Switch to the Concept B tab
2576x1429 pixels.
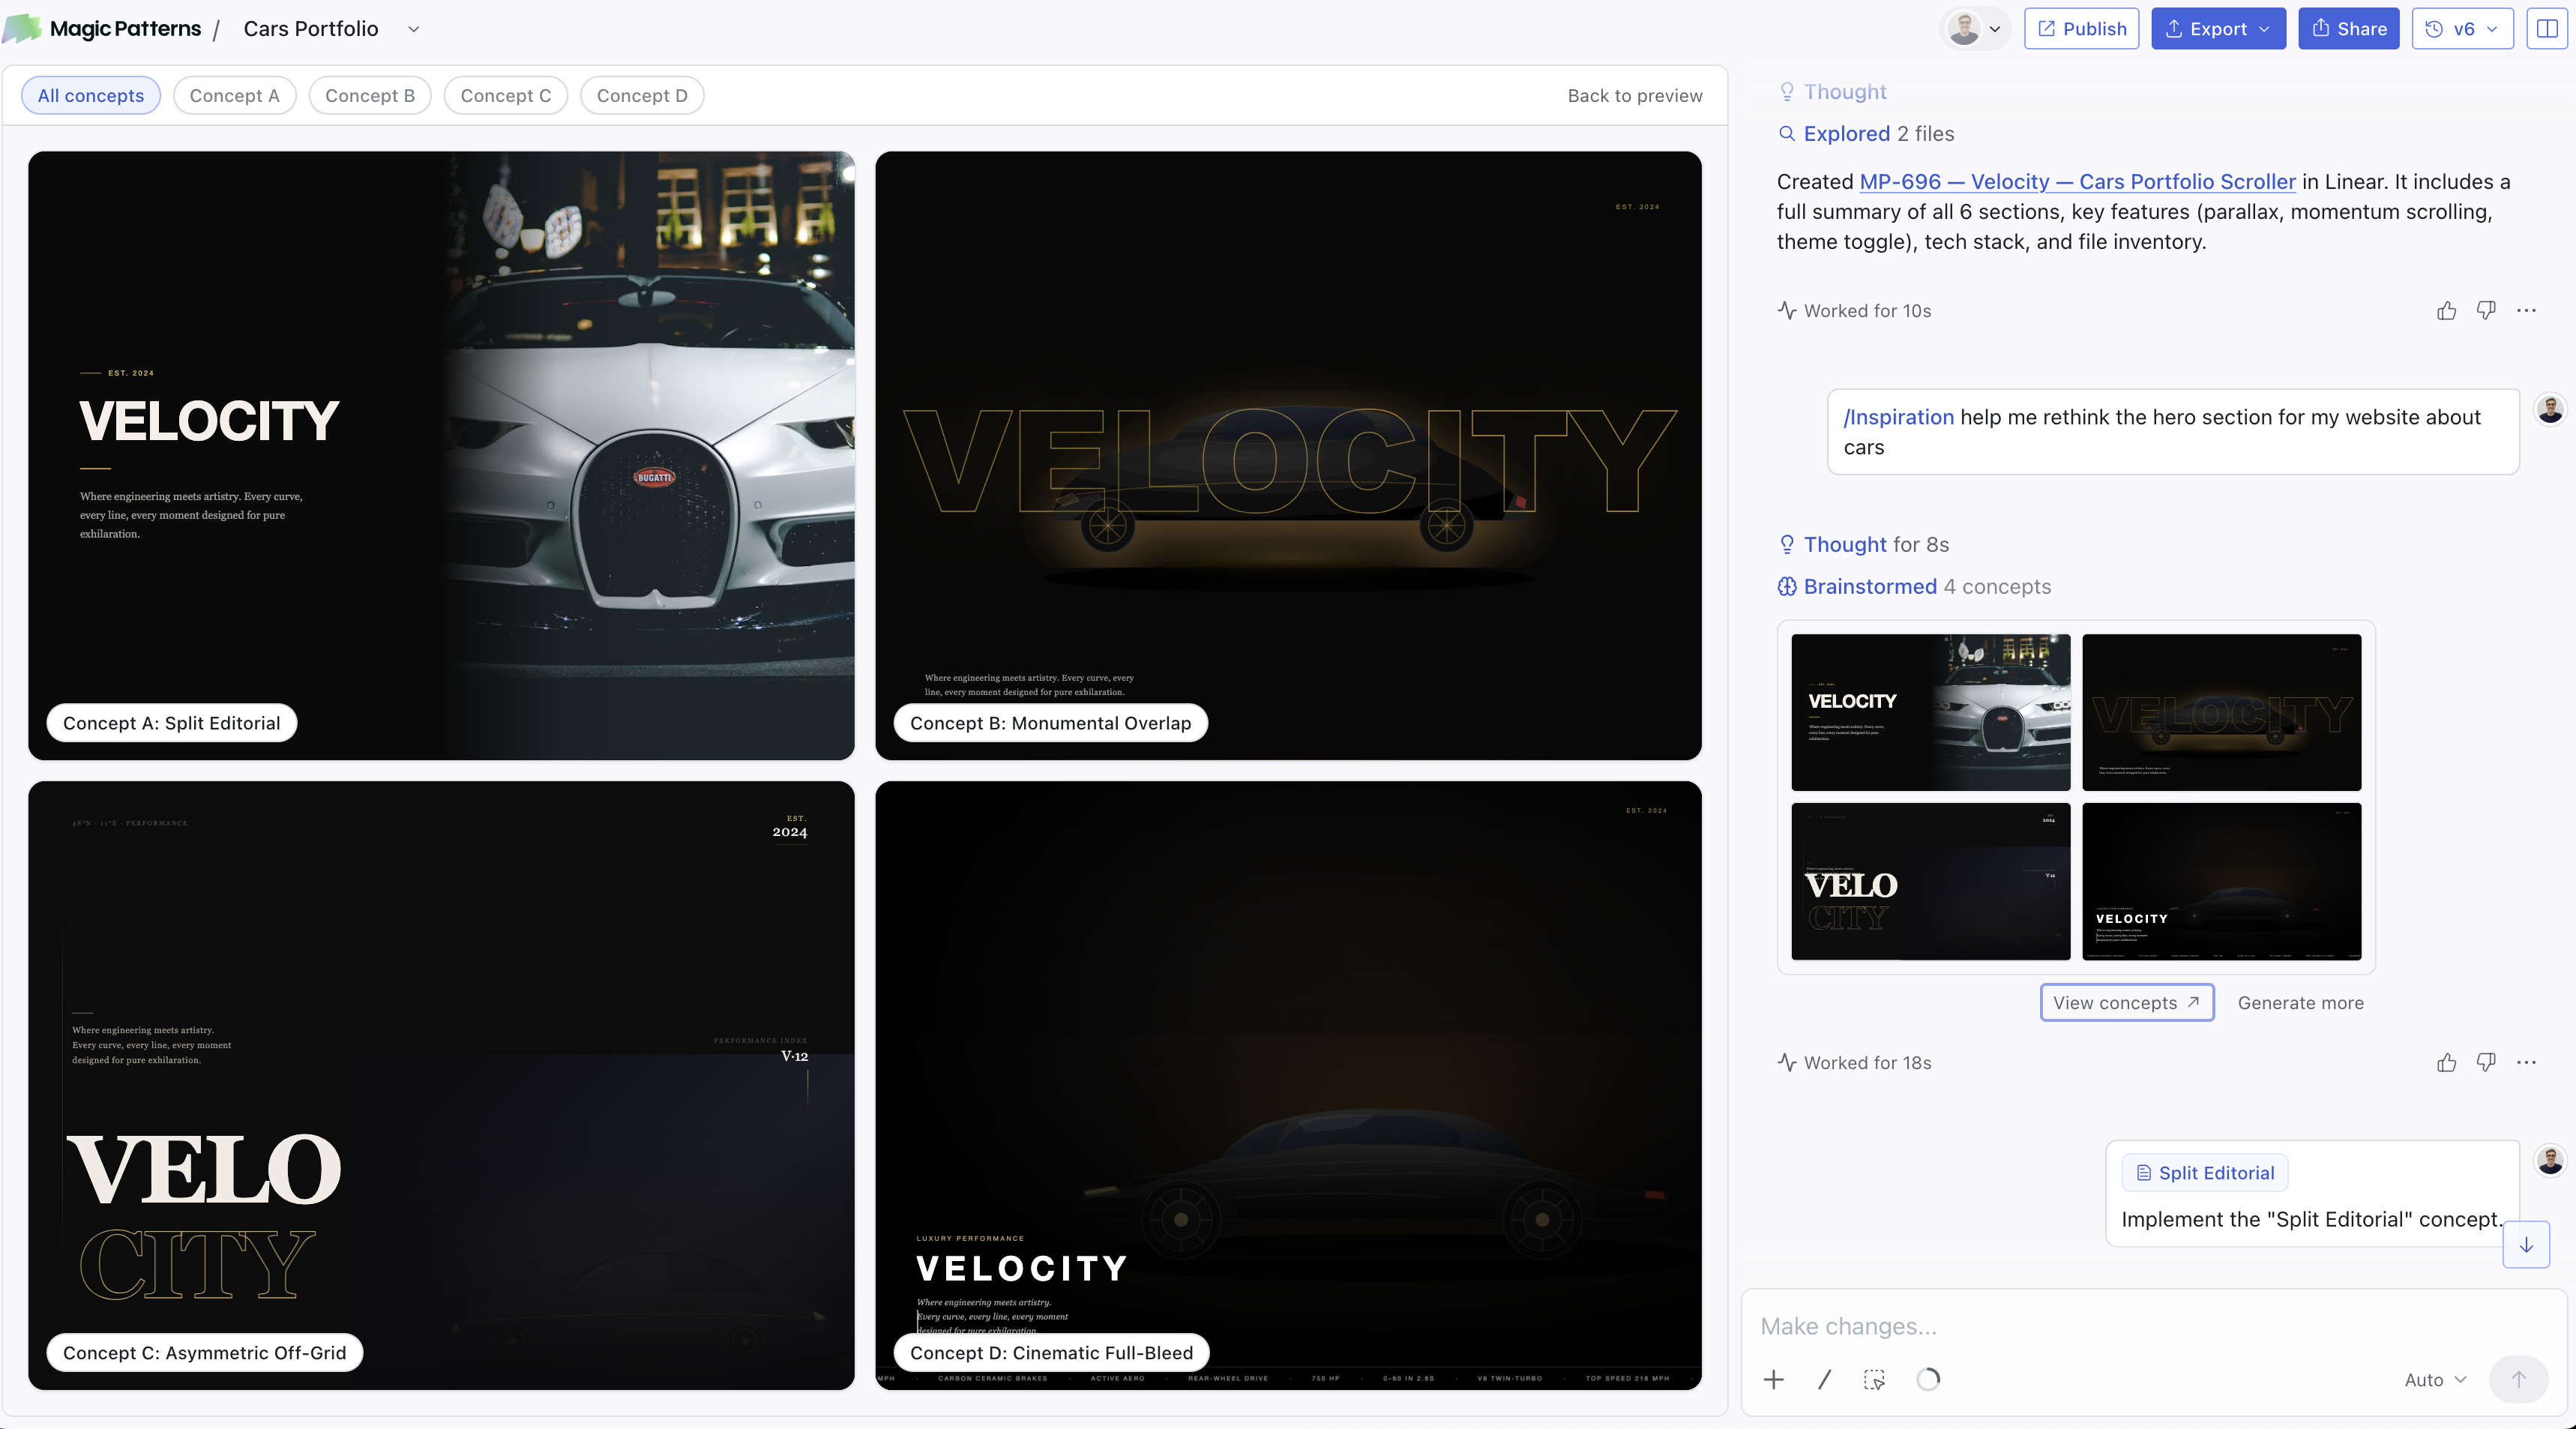(x=370, y=95)
